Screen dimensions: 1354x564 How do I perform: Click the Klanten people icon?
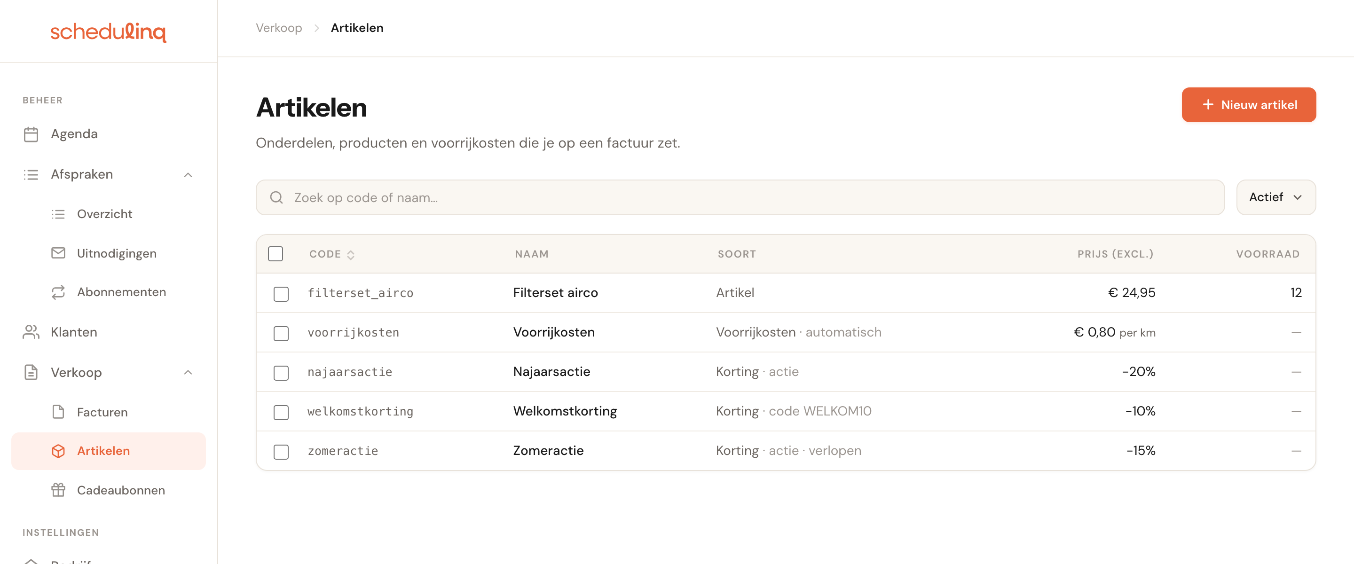coord(31,332)
